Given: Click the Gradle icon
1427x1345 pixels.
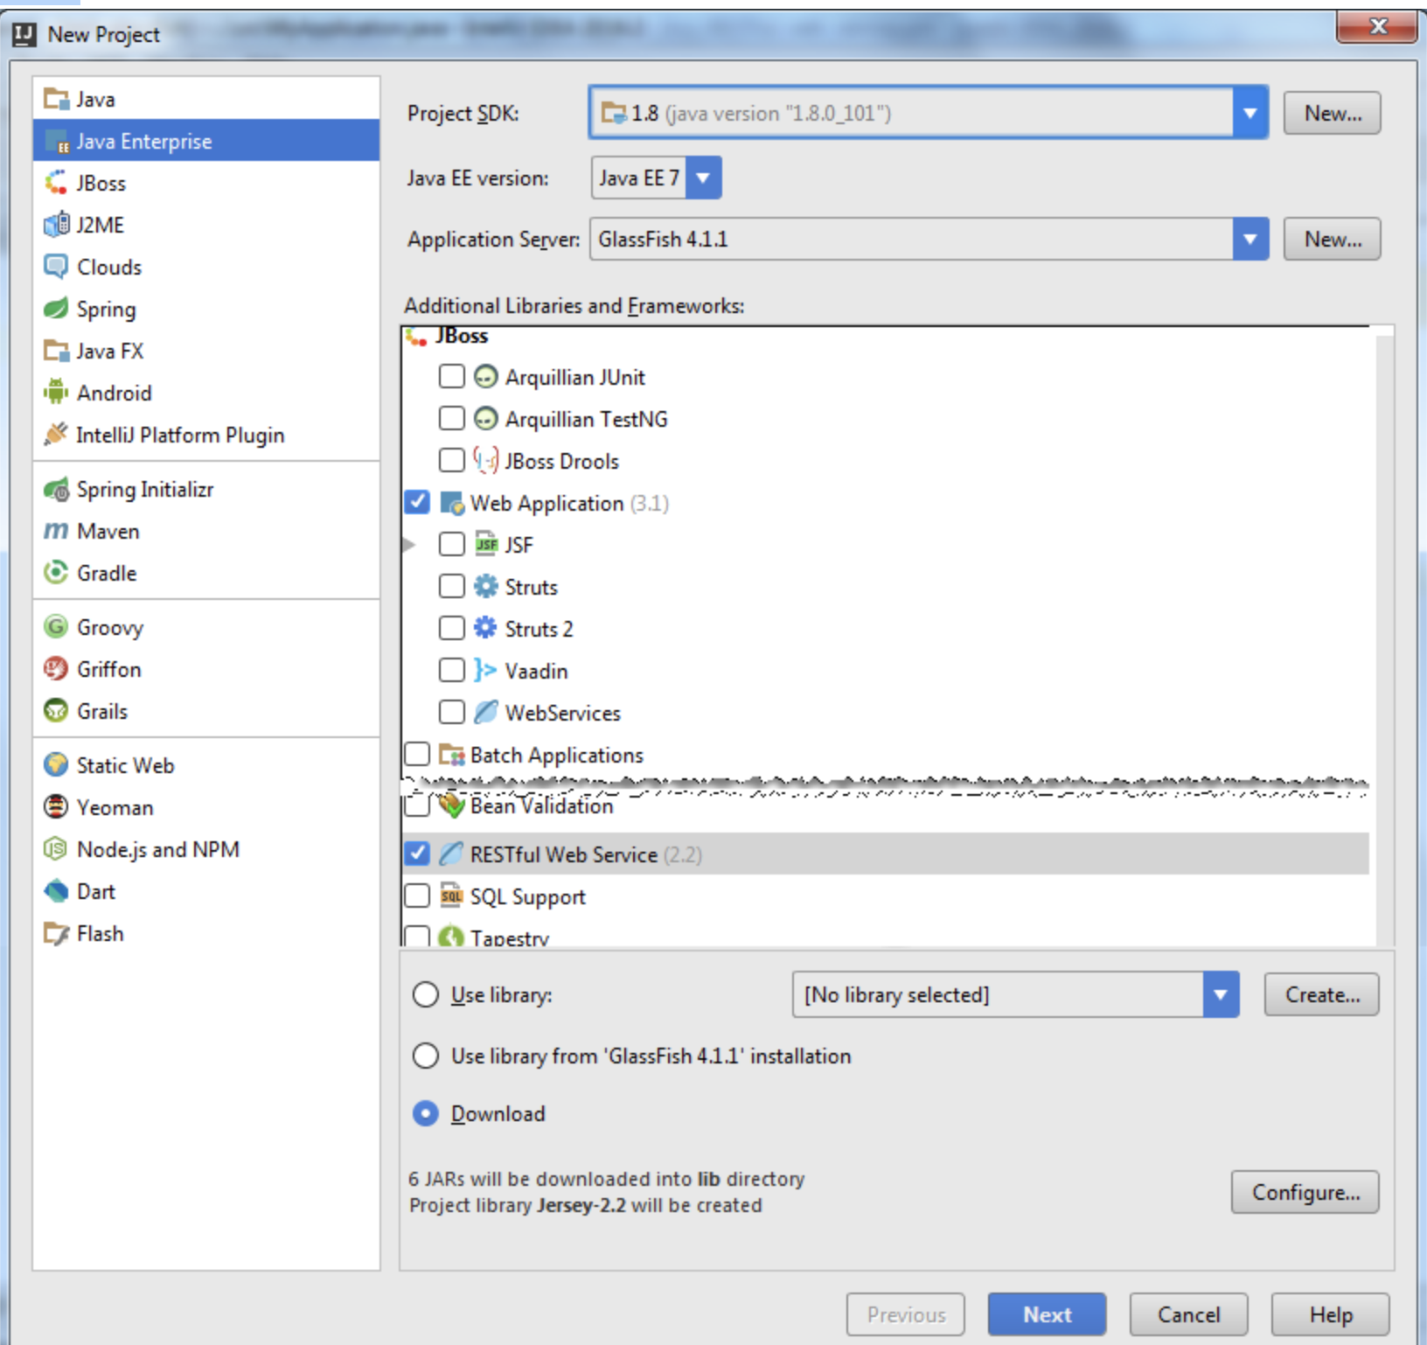Looking at the screenshot, I should tap(57, 573).
